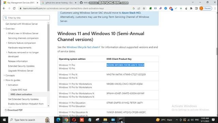The width and height of the screenshot is (218, 123).
Task: Show hidden system tray icons
Action: [x=176, y=120]
